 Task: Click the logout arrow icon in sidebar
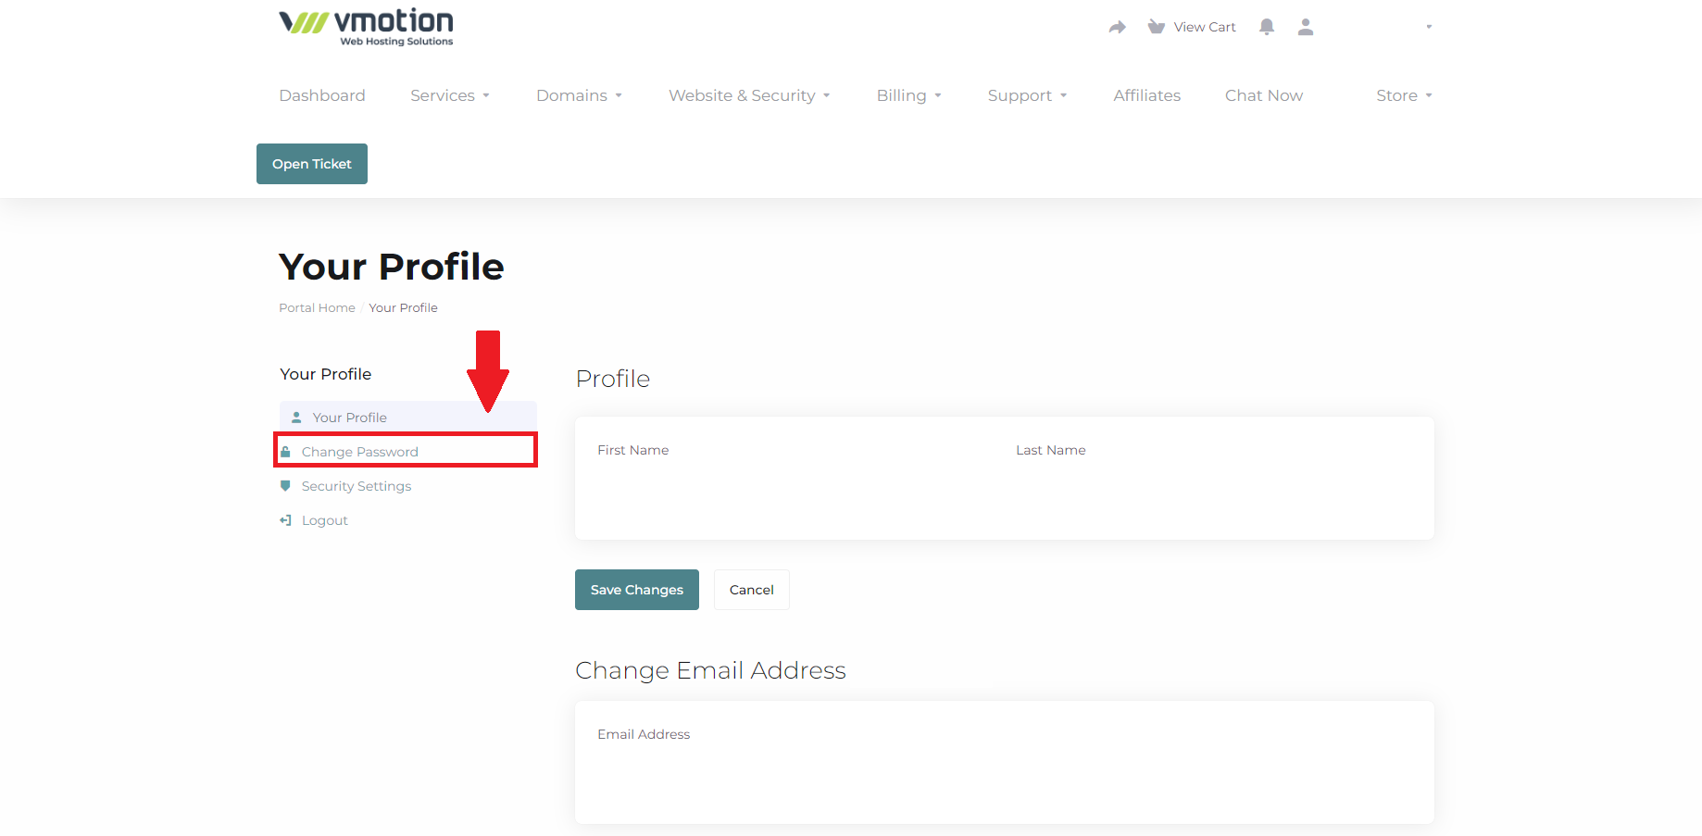[x=285, y=520]
